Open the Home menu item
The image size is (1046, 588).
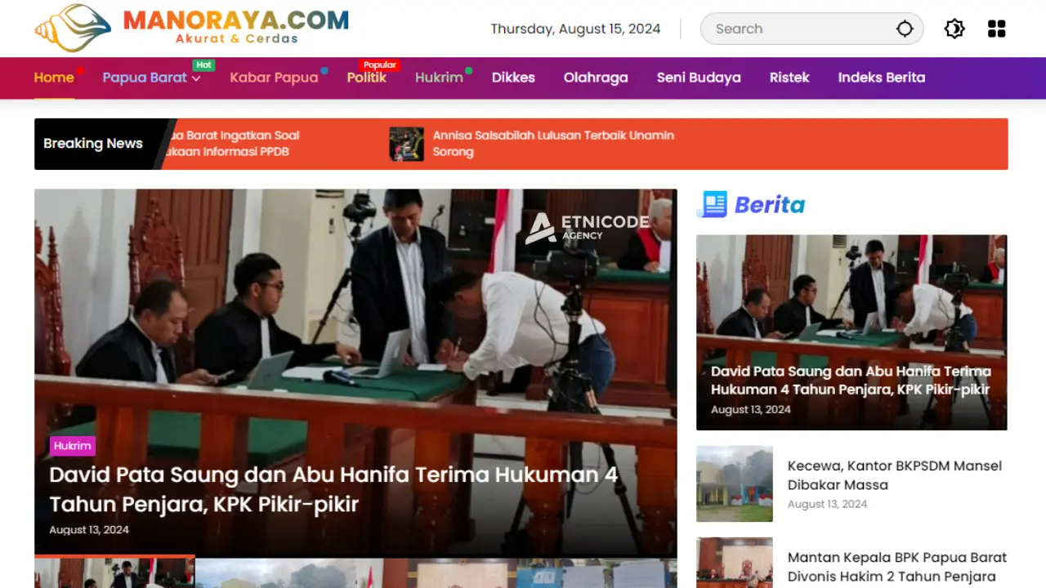[54, 78]
